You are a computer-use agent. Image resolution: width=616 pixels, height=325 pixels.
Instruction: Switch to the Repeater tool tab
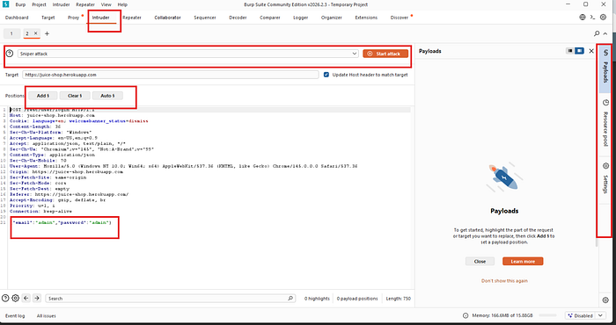tap(132, 18)
